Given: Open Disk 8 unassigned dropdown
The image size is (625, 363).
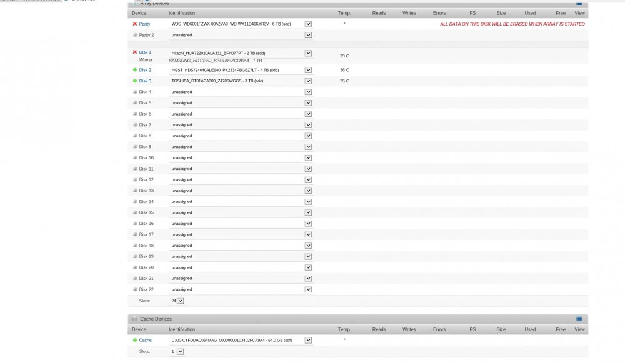Looking at the screenshot, I should [x=241, y=136].
